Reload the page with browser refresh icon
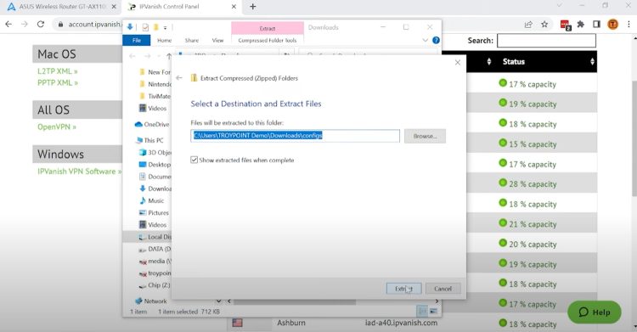Image resolution: width=637 pixels, height=332 pixels. (40, 25)
